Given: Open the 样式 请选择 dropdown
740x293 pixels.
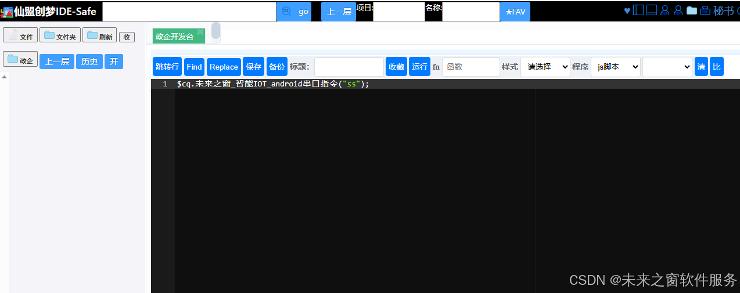Looking at the screenshot, I should coord(545,67).
